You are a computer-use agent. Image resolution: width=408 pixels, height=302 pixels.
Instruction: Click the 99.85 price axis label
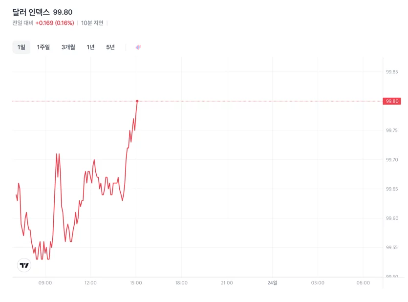[x=392, y=72]
